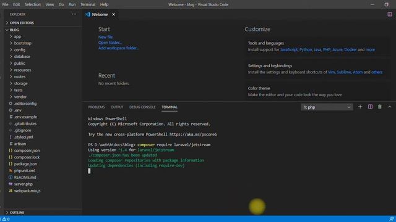Open the Selection menu
This screenshot has height=222, width=396.
coord(33,4)
